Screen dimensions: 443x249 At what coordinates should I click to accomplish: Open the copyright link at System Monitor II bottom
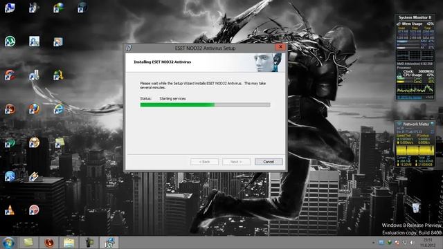(409, 97)
